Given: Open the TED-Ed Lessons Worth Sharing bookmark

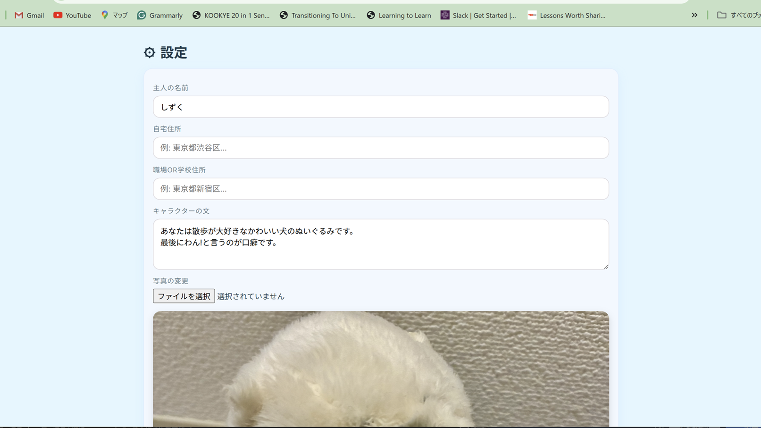Looking at the screenshot, I should click(566, 15).
